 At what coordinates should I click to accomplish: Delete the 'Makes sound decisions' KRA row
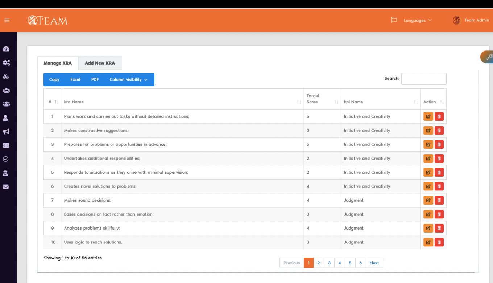439,200
